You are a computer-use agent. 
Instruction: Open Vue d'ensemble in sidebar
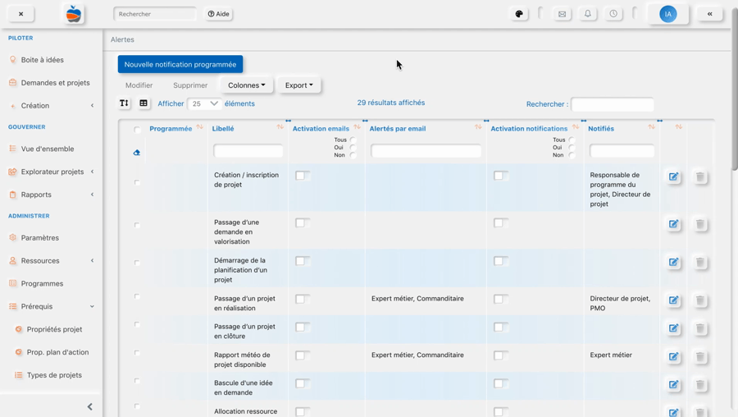click(x=48, y=149)
